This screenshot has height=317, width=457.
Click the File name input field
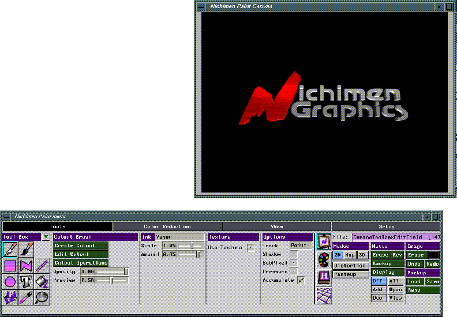tap(396, 237)
